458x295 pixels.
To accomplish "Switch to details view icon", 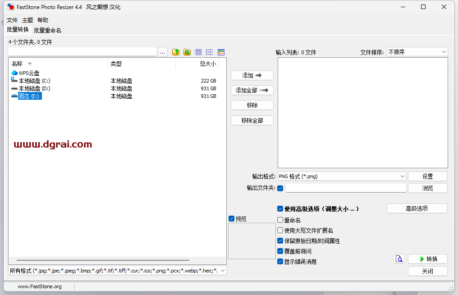I will pos(198,52).
